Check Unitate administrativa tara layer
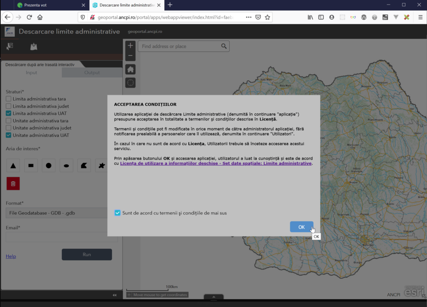Viewport: 427px width, 307px height. [x=8, y=121]
